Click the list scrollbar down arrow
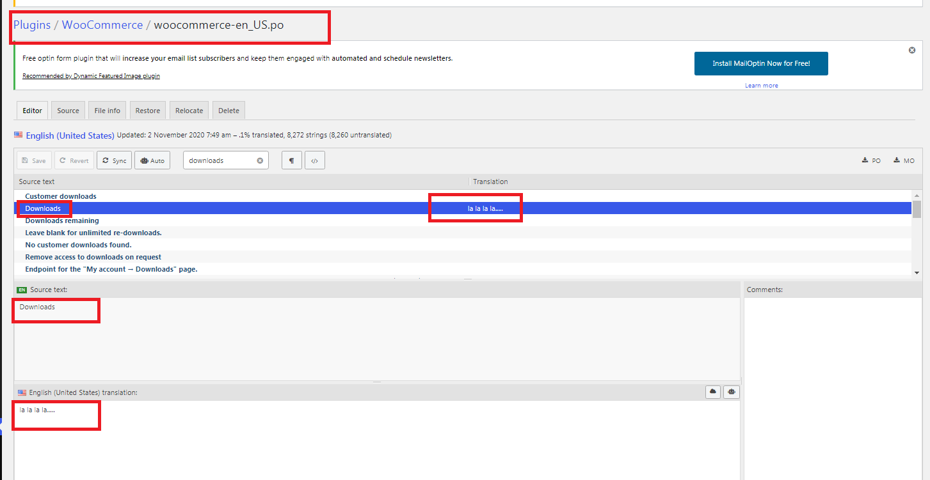930x480 pixels. tap(917, 273)
